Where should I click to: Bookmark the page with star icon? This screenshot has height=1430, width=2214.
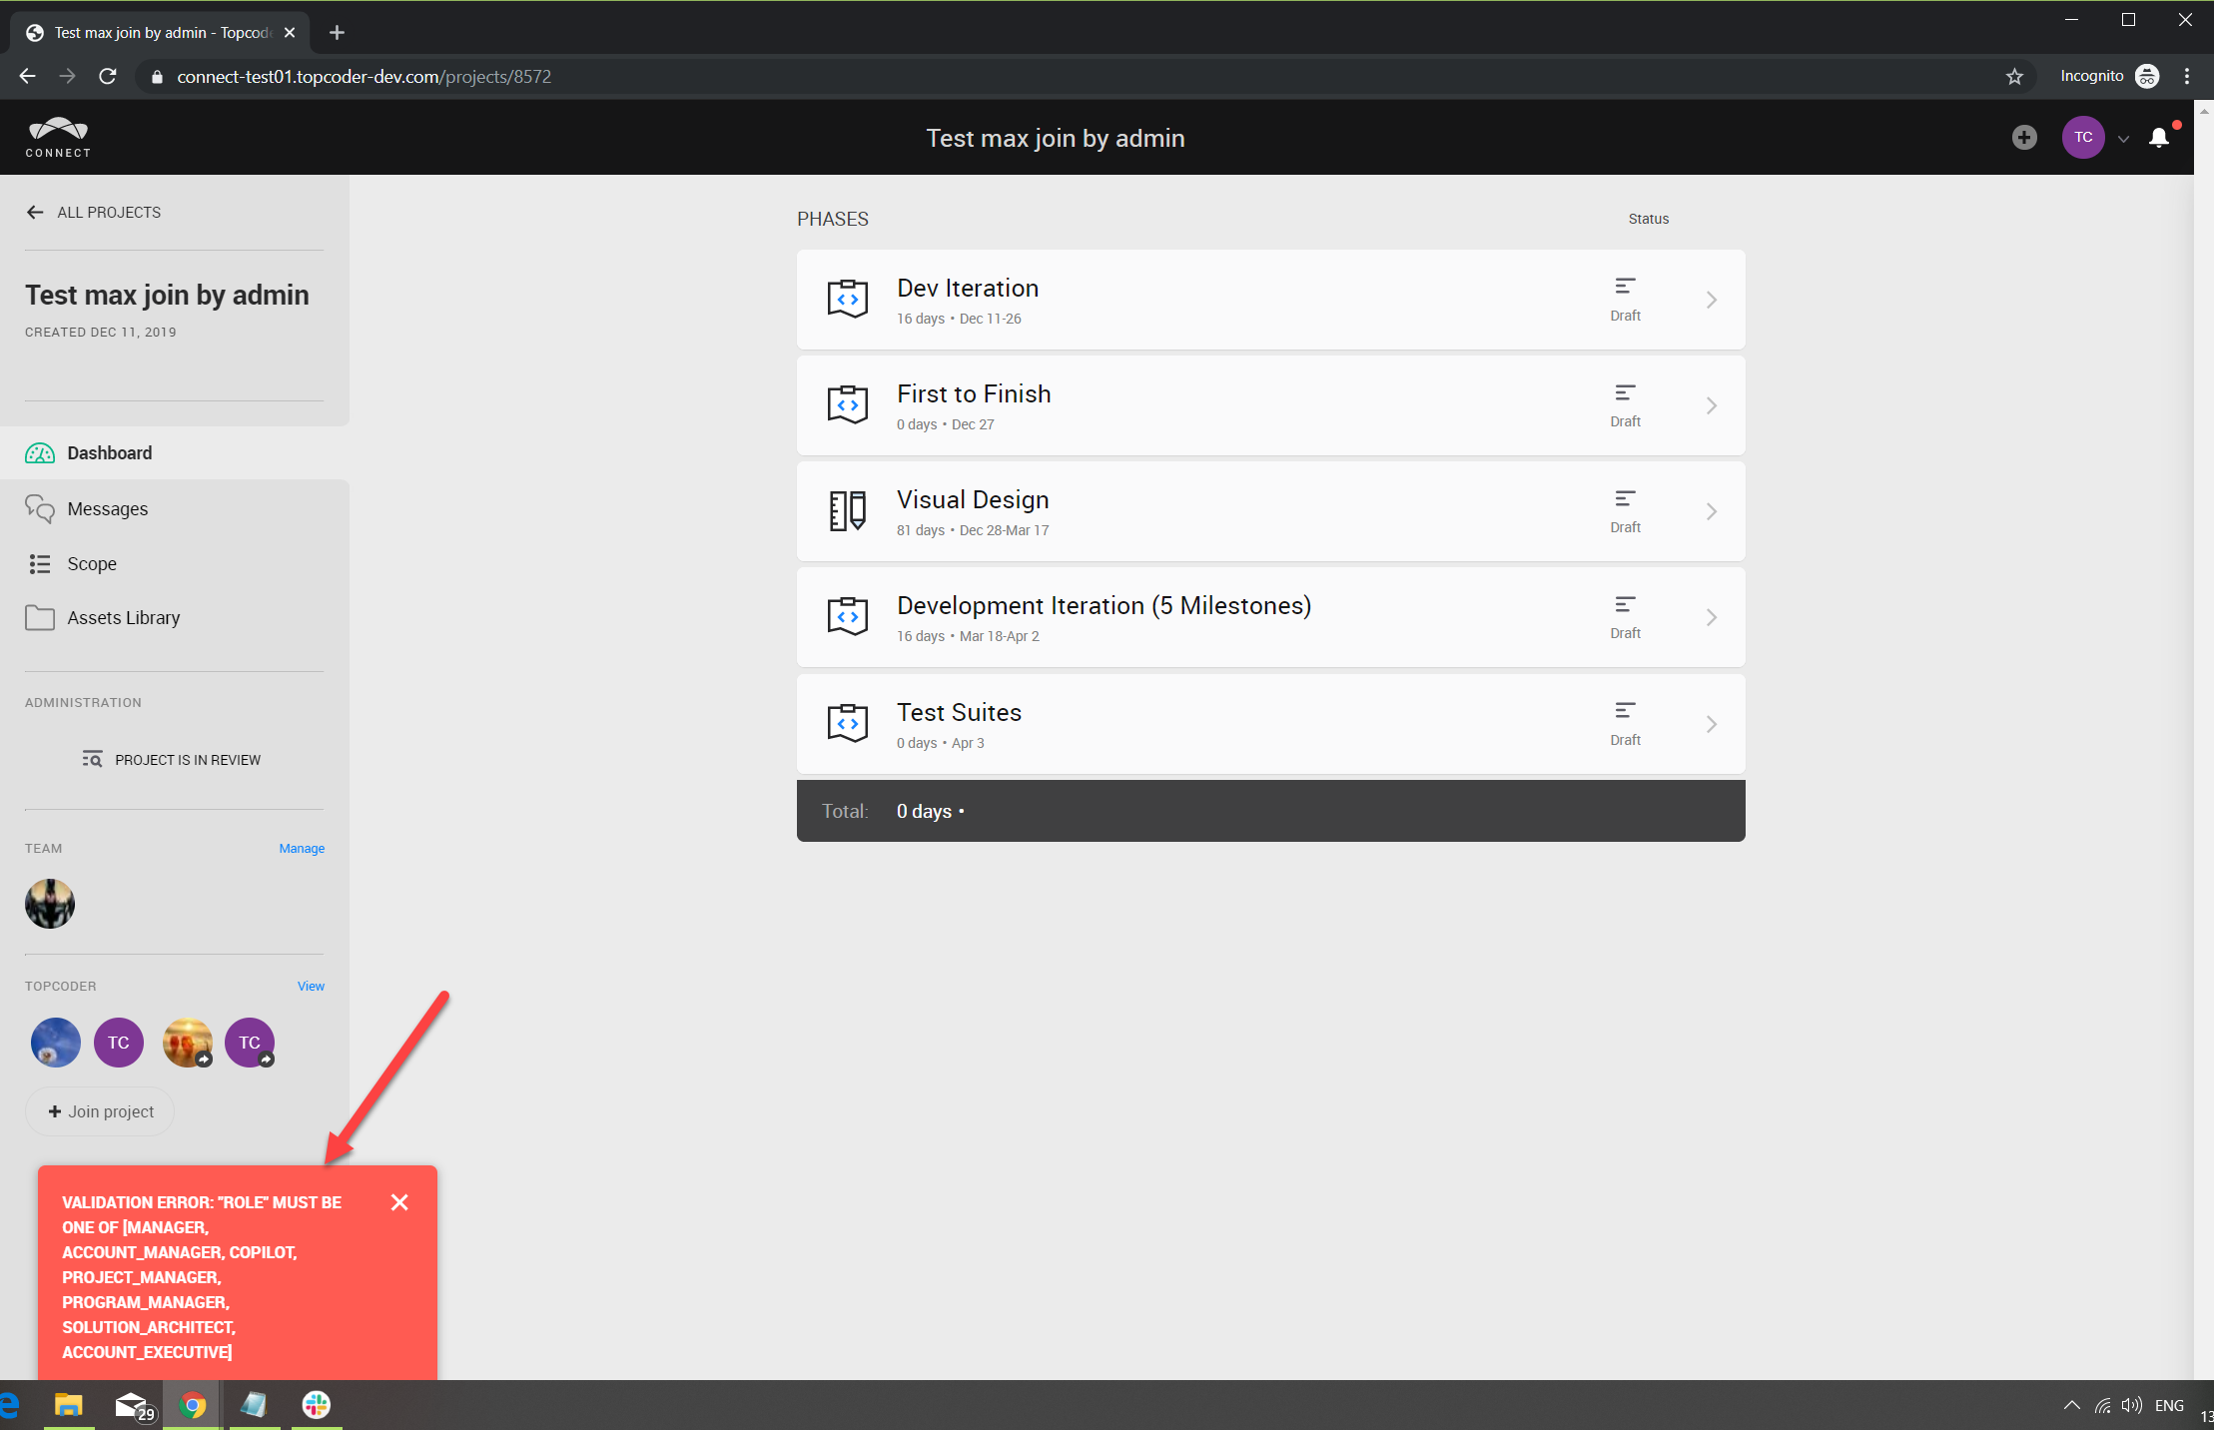[2014, 77]
